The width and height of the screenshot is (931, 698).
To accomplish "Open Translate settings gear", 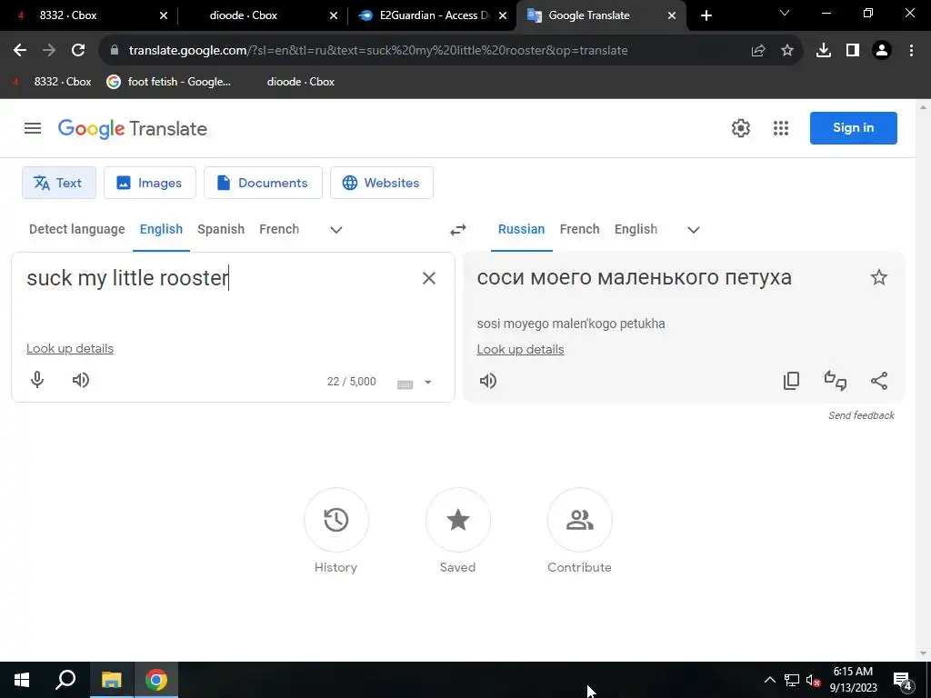I will (x=740, y=128).
